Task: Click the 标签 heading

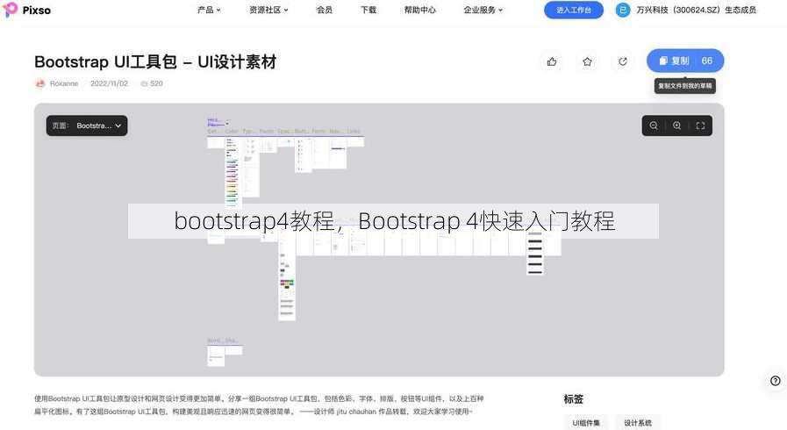Action: [573, 399]
